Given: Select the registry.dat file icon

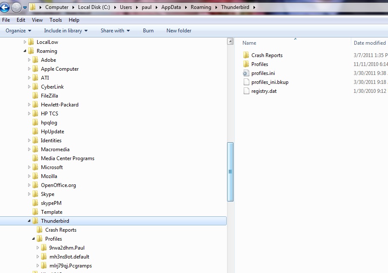Looking at the screenshot, I should tap(245, 91).
